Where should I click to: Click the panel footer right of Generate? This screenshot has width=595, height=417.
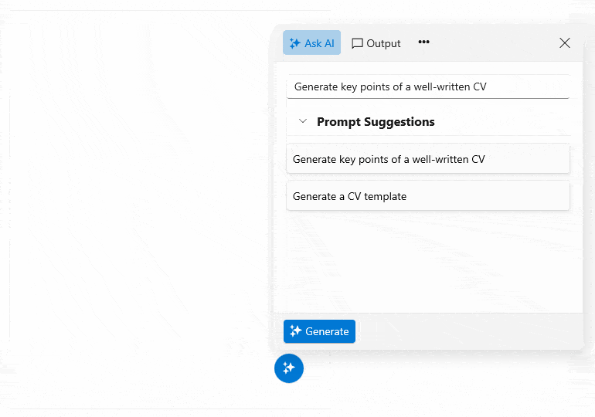[468, 331]
